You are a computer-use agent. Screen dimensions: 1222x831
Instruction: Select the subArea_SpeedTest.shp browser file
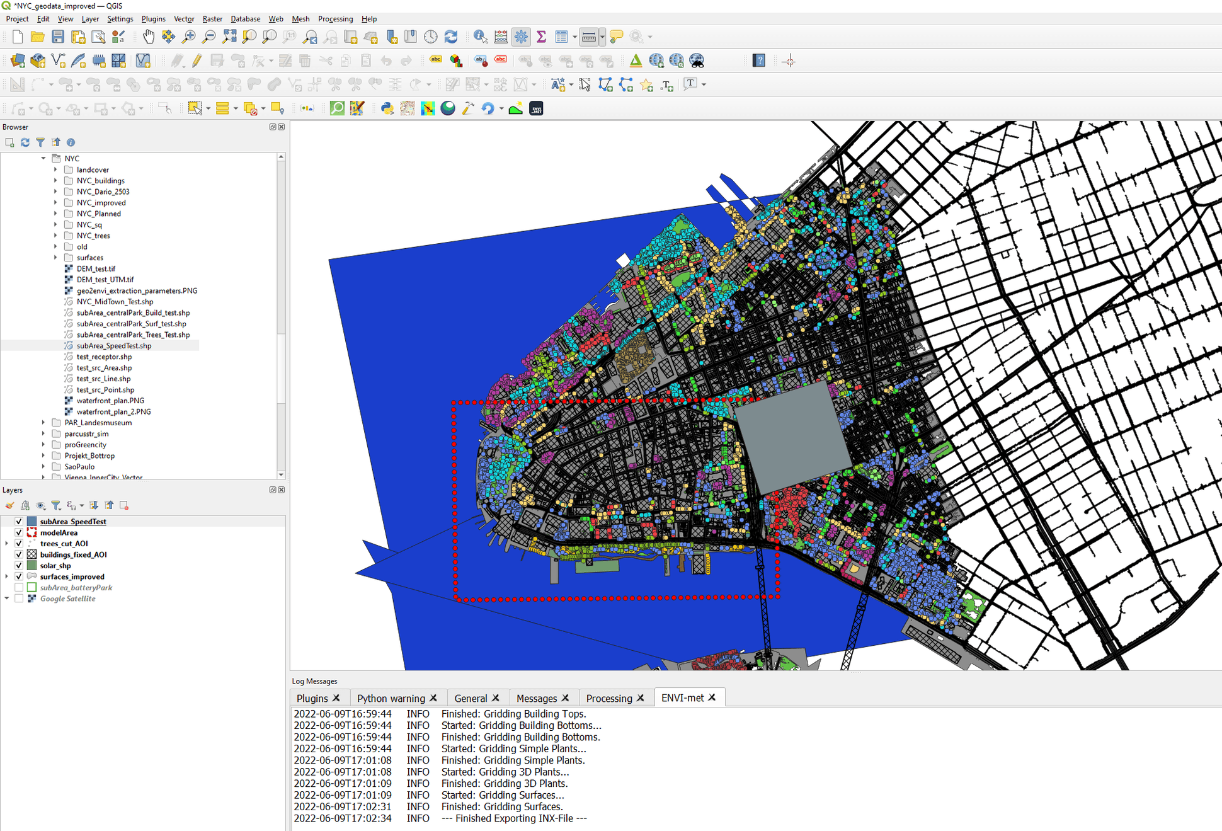114,346
